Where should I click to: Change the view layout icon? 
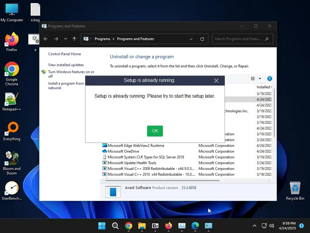253,79
